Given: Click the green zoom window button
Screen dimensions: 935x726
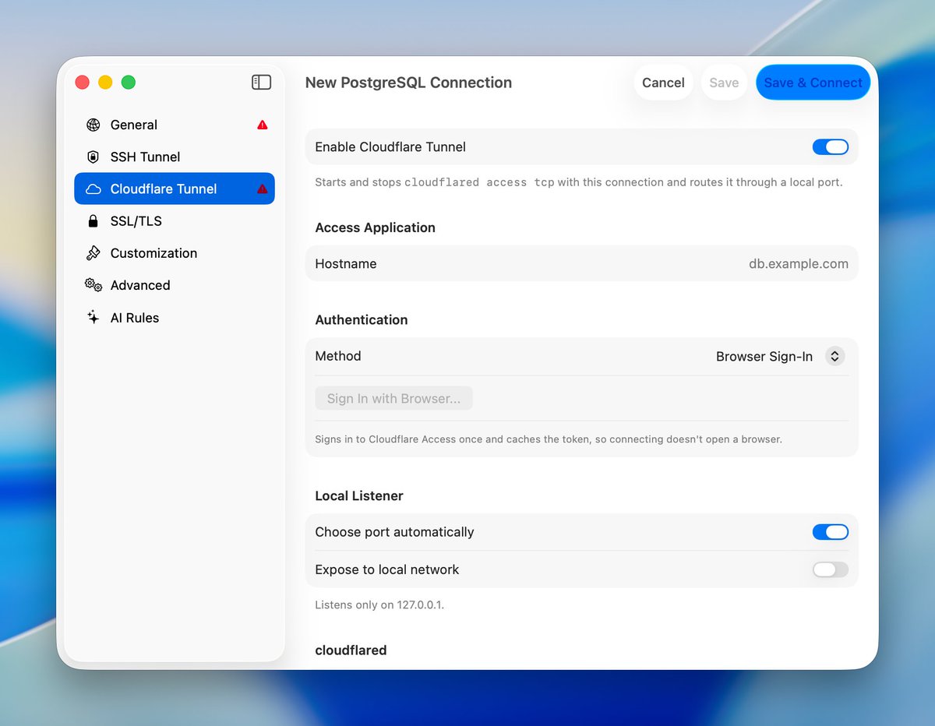Looking at the screenshot, I should 129,82.
